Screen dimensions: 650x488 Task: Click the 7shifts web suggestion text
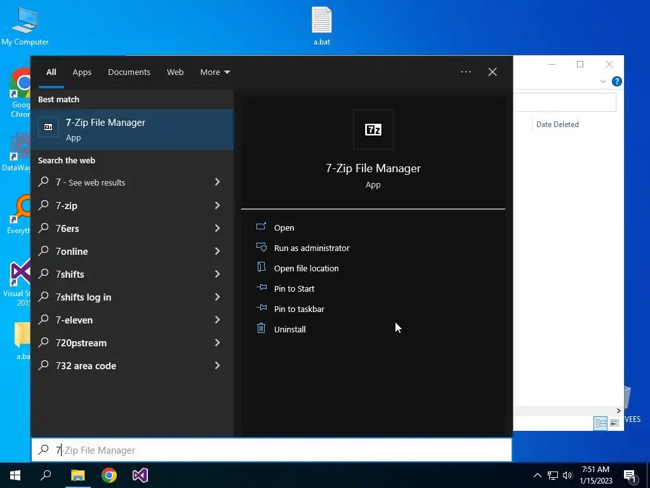70,274
